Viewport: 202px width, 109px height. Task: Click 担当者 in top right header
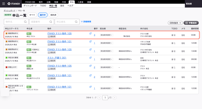(x=189, y=4)
